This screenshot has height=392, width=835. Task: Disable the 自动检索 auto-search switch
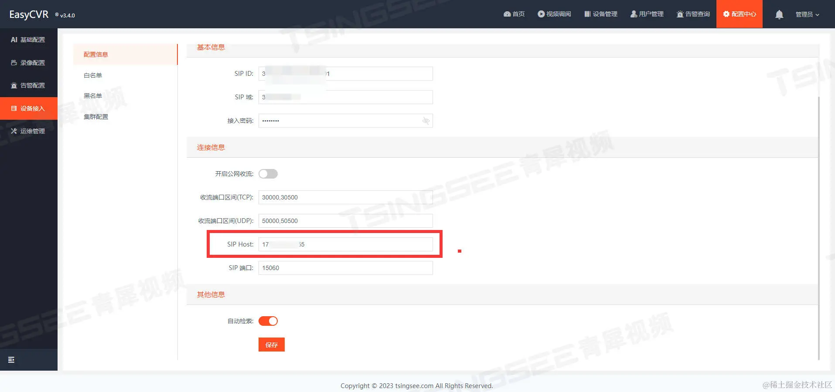268,321
